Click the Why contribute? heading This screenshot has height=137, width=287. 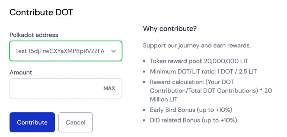point(166,28)
